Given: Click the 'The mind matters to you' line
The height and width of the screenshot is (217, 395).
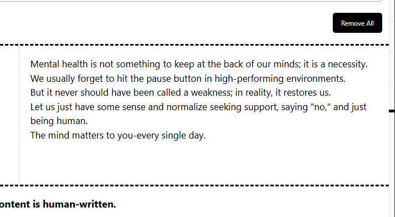Looking at the screenshot, I should click(118, 135).
